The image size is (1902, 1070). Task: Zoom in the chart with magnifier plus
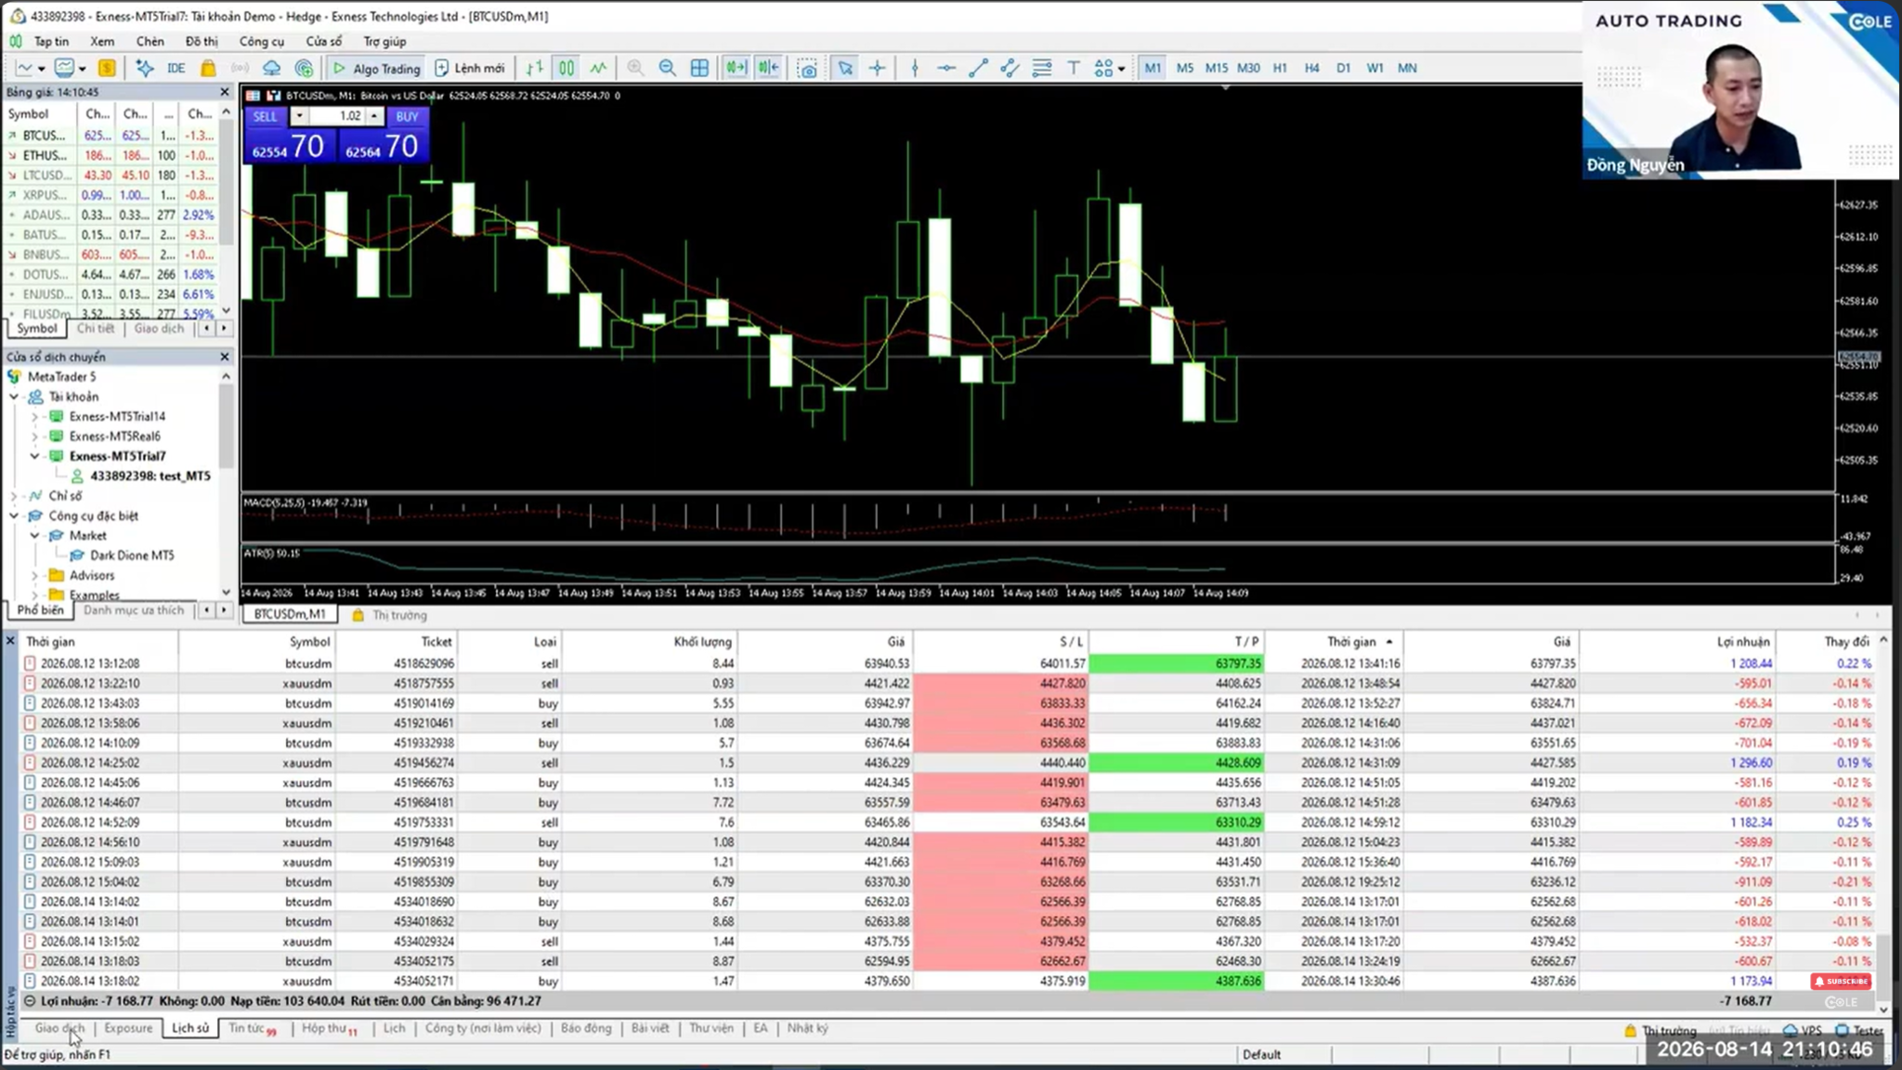coord(635,68)
